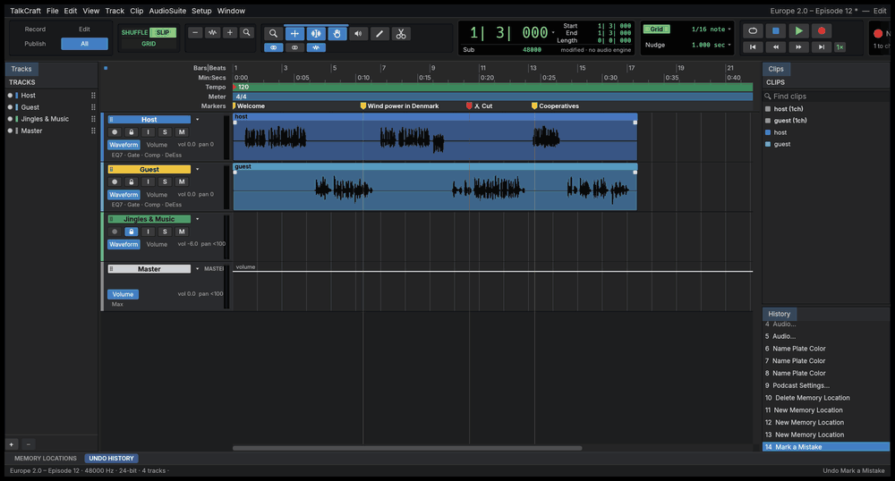Open the Guest track name dropdown arrow
895x481 pixels.
[x=198, y=169]
